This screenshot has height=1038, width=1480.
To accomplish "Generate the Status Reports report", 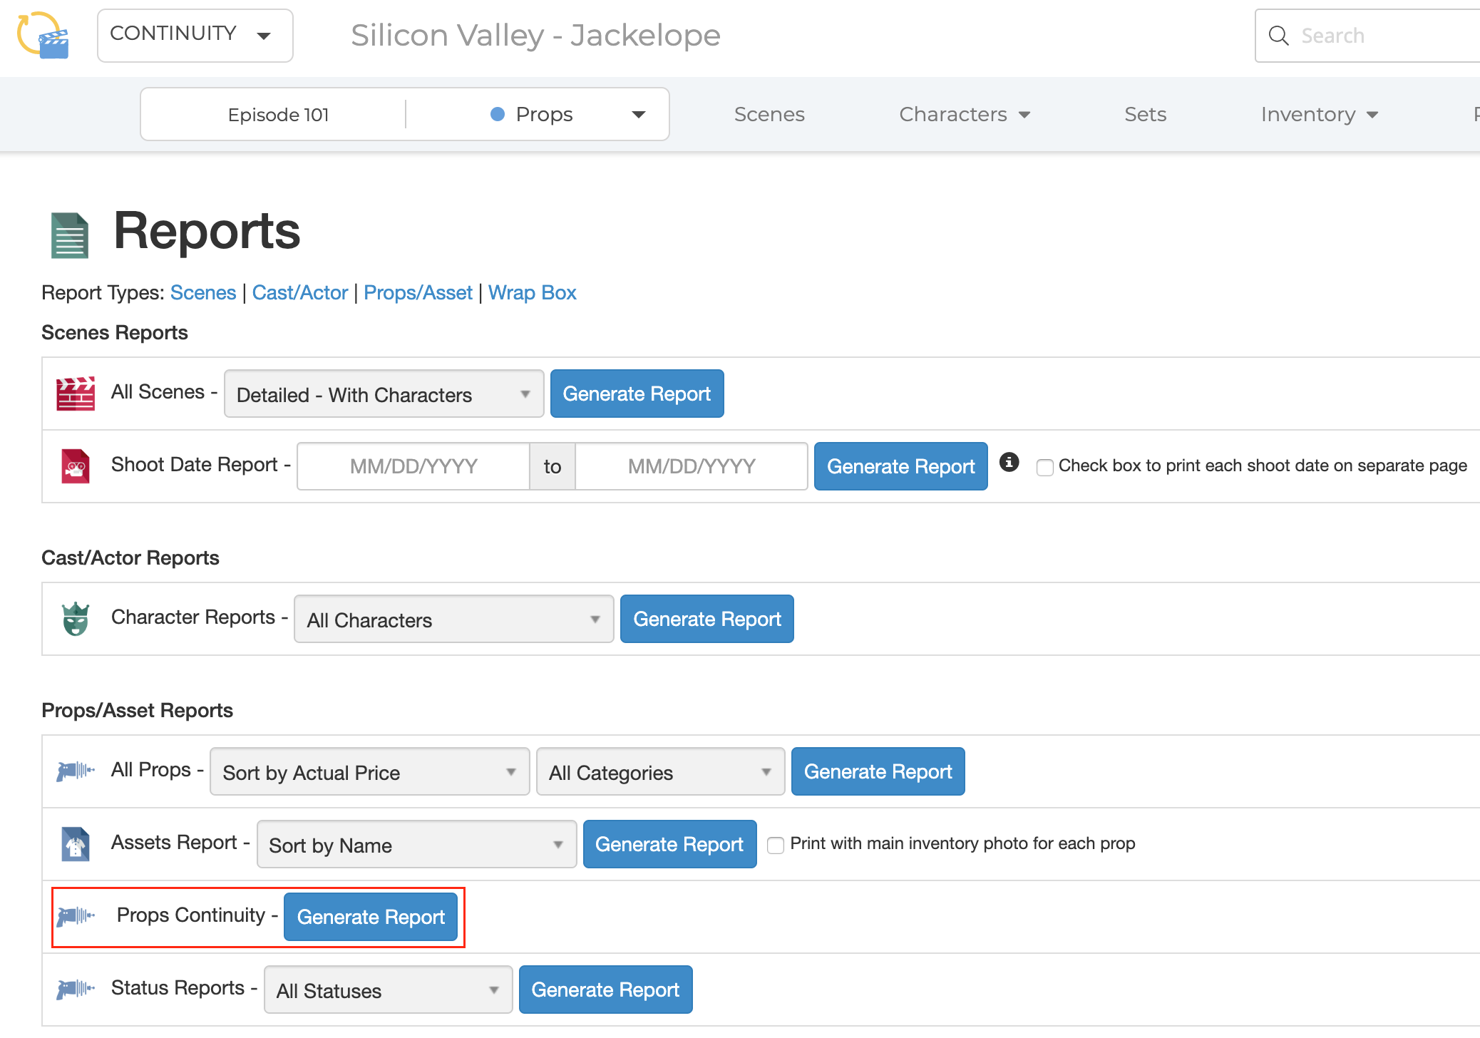I will tap(606, 990).
